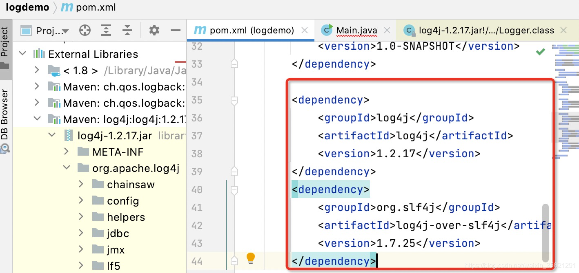Click the intention lightbulb on line 44
The height and width of the screenshot is (273, 579).
pyautogui.click(x=251, y=258)
